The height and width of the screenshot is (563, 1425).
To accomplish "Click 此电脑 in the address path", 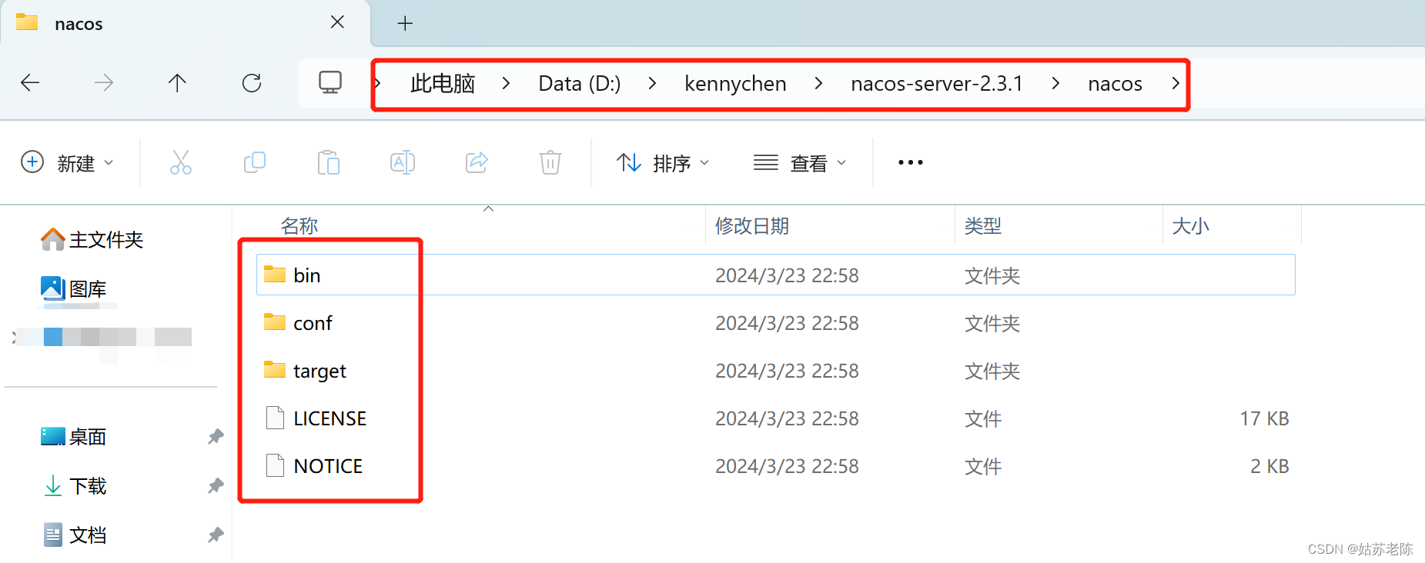I will 443,83.
